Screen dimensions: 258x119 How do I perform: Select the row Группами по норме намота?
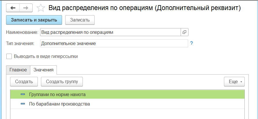pos(127,94)
